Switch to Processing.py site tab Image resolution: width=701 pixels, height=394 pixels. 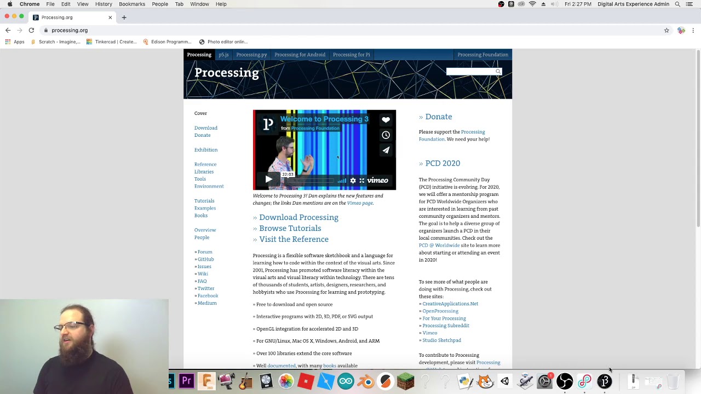[251, 55]
